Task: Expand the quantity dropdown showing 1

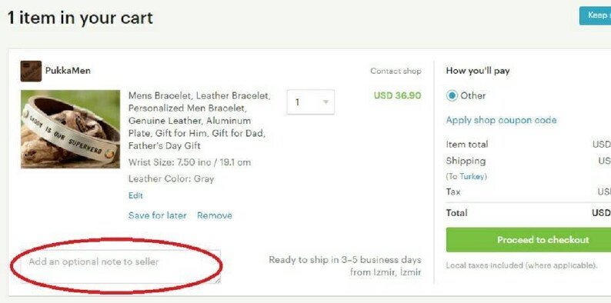Action: (311, 102)
